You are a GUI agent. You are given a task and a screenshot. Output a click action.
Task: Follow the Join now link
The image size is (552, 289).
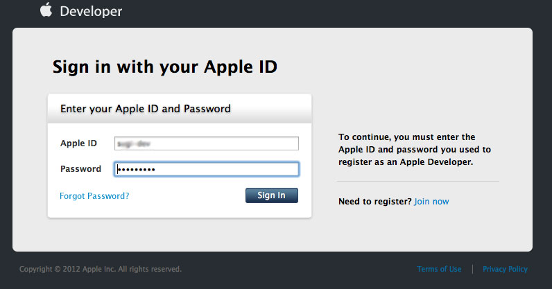431,202
